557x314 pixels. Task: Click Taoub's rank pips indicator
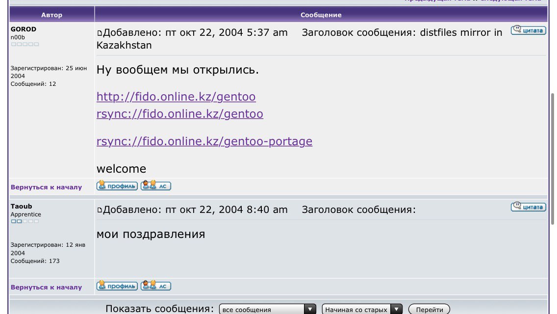point(25,221)
